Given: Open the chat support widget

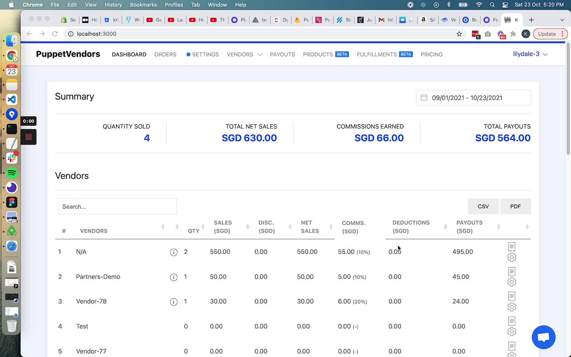Looking at the screenshot, I should point(543,337).
